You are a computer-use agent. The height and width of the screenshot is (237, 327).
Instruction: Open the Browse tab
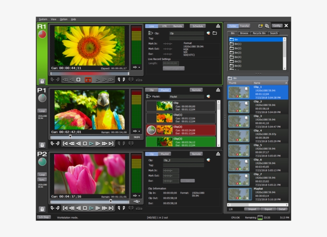coord(244,33)
